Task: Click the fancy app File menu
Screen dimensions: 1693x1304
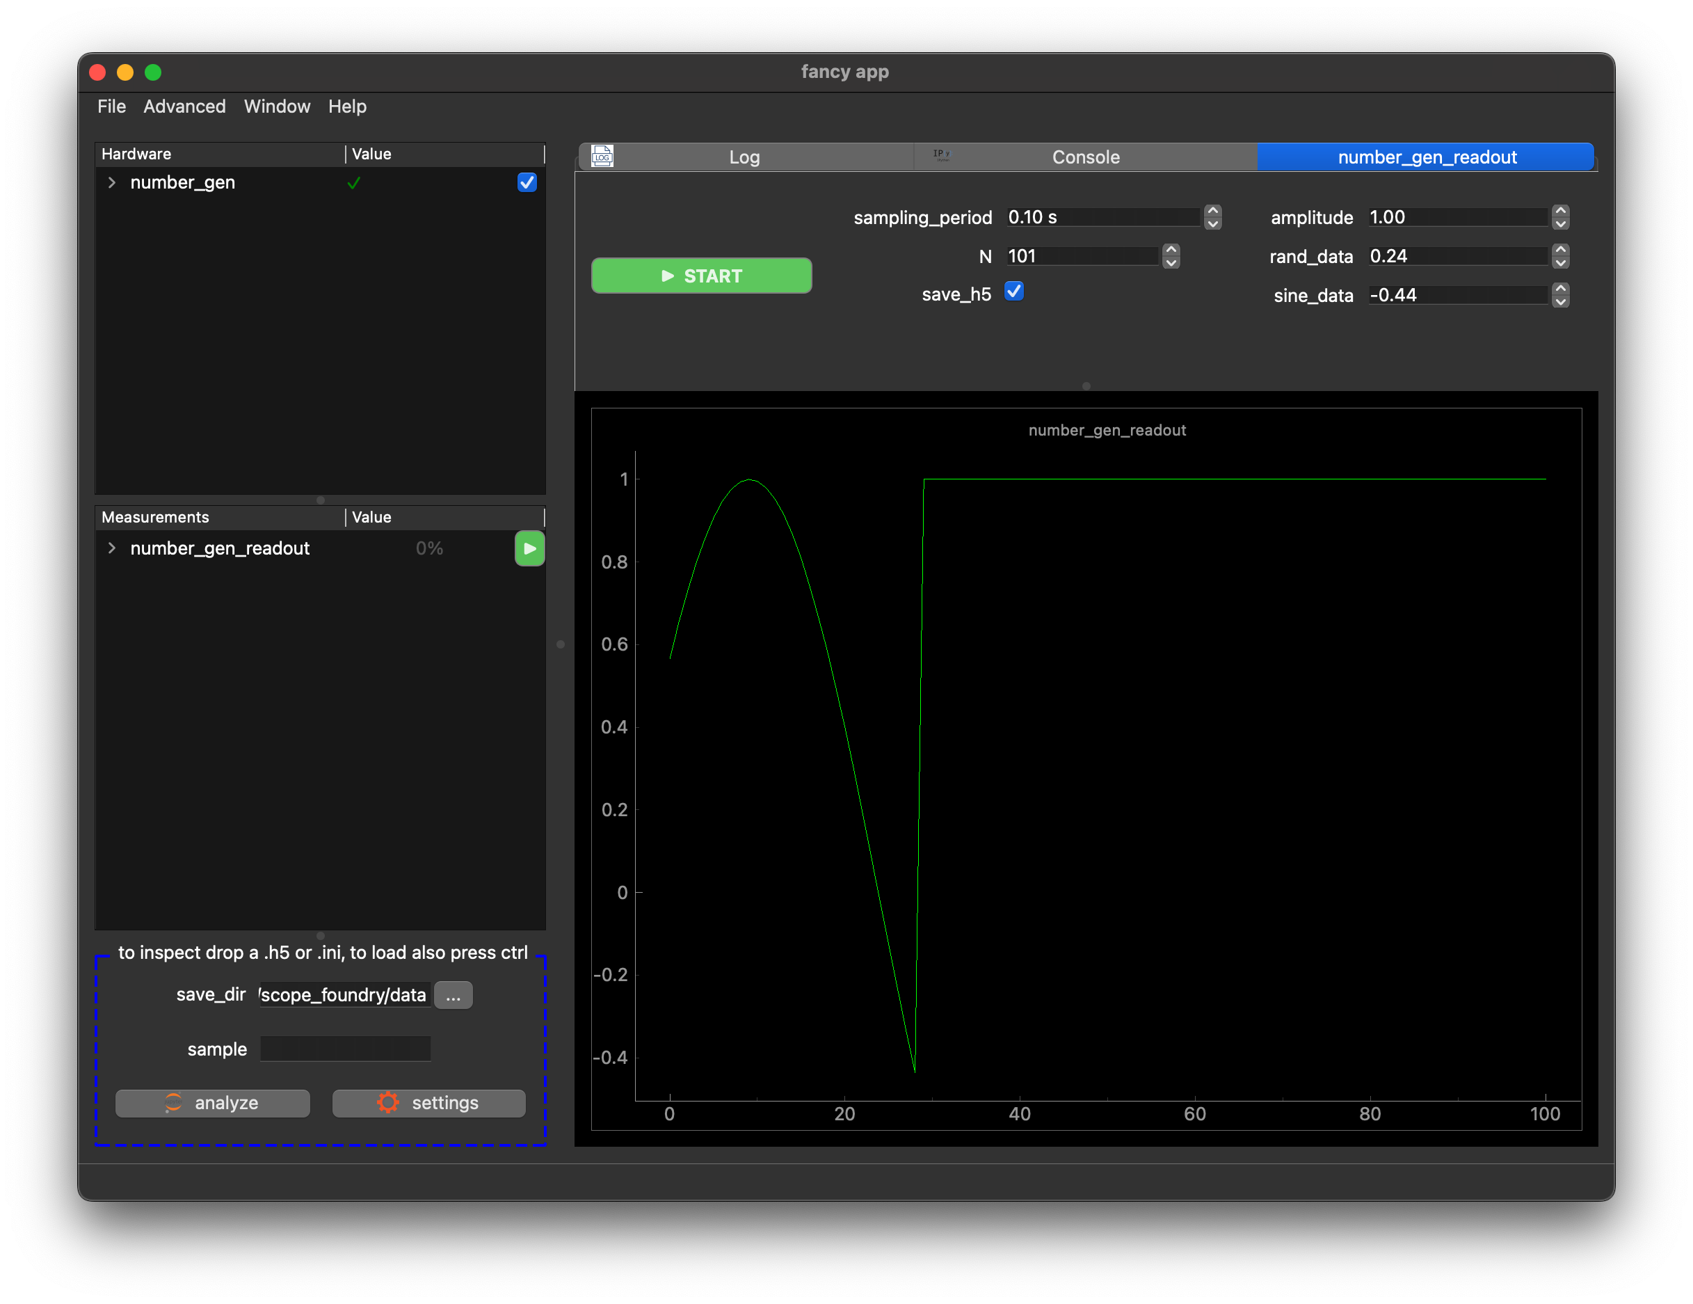Action: click(x=111, y=106)
